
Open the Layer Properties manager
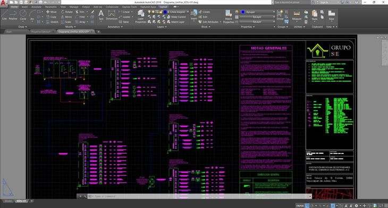[x=140, y=17]
